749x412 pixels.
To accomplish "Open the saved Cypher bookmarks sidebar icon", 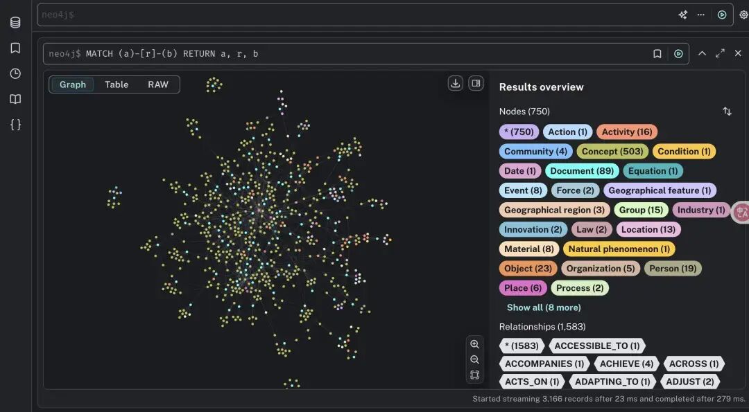I will pos(15,48).
